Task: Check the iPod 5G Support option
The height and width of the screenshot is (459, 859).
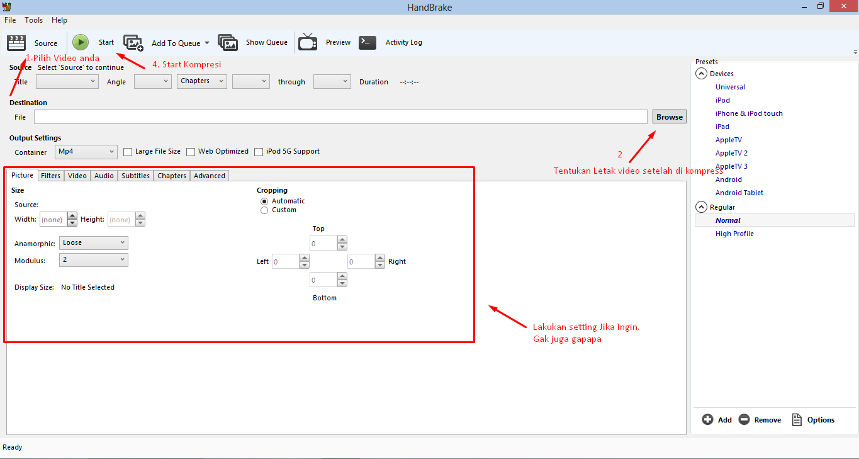Action: [x=259, y=152]
